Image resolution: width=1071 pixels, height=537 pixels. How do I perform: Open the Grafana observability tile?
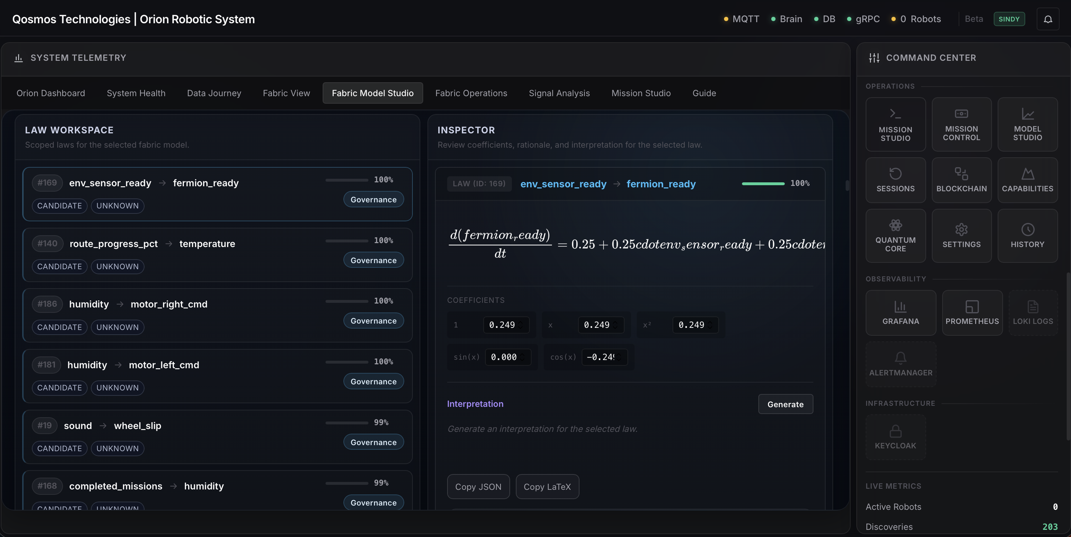coord(900,312)
